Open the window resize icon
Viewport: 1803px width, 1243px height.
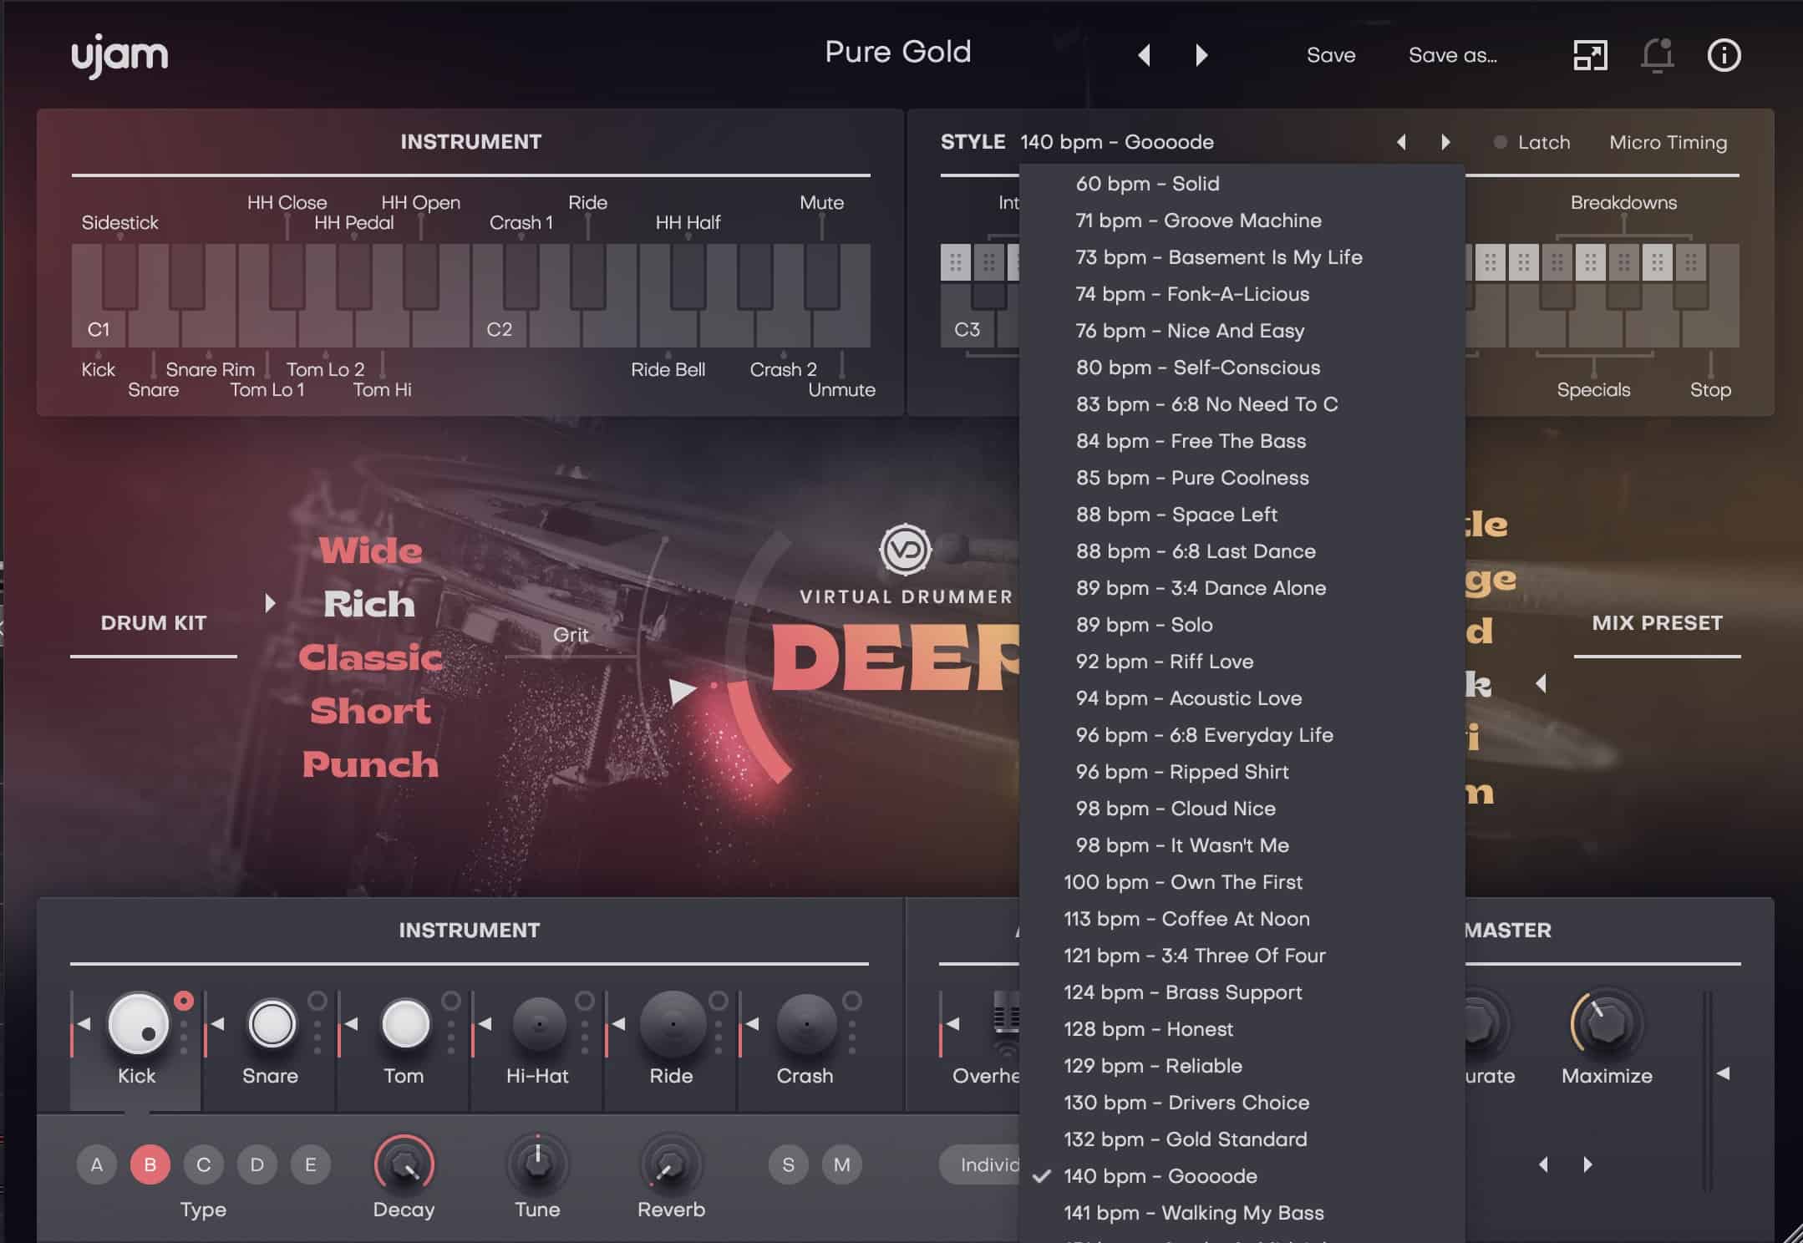tap(1590, 55)
